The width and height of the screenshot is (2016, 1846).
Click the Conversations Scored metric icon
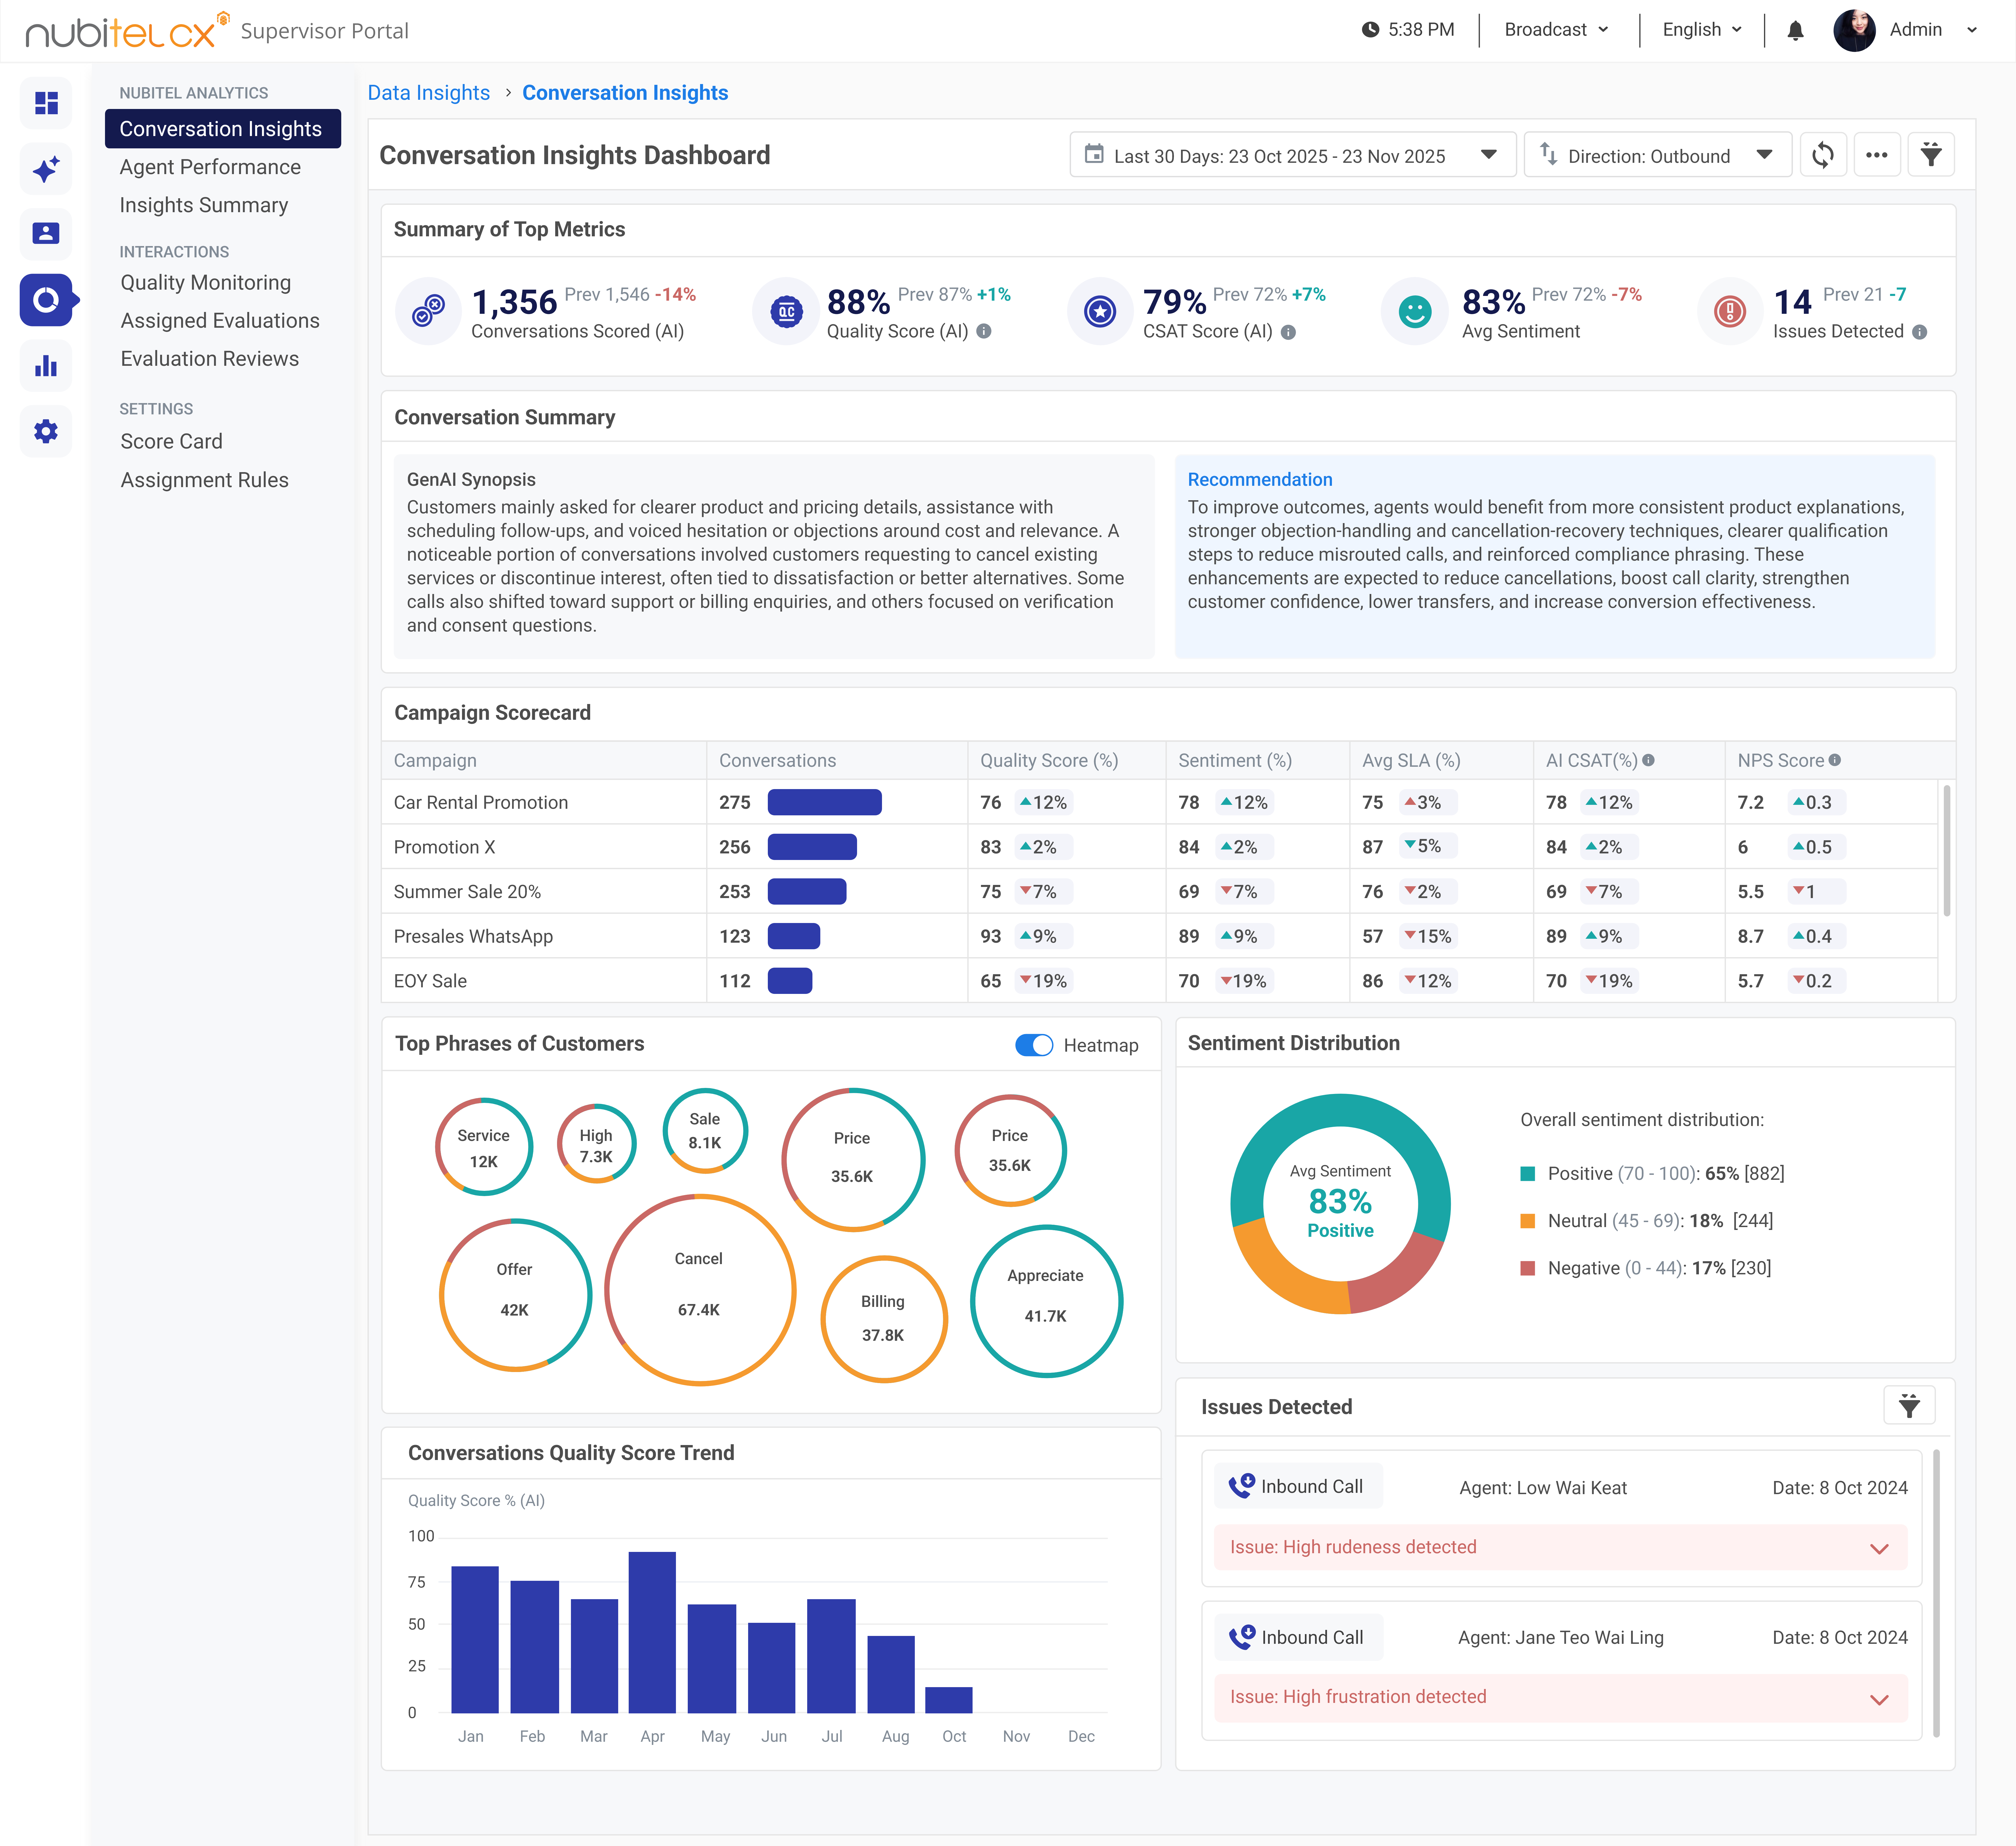tap(428, 311)
